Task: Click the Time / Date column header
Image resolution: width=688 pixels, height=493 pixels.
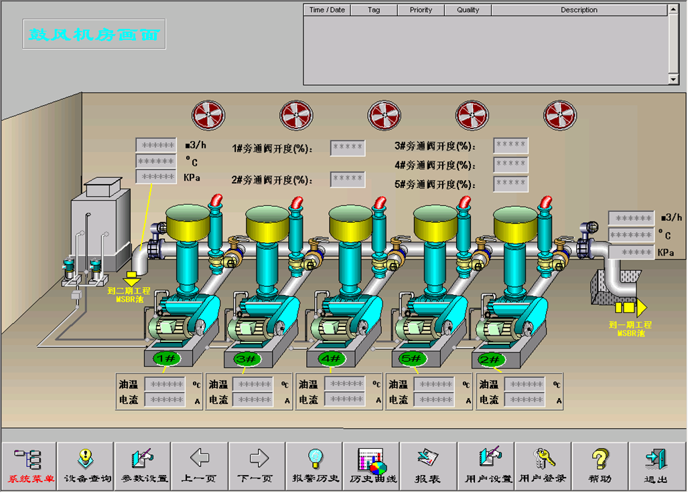Action: click(x=327, y=10)
